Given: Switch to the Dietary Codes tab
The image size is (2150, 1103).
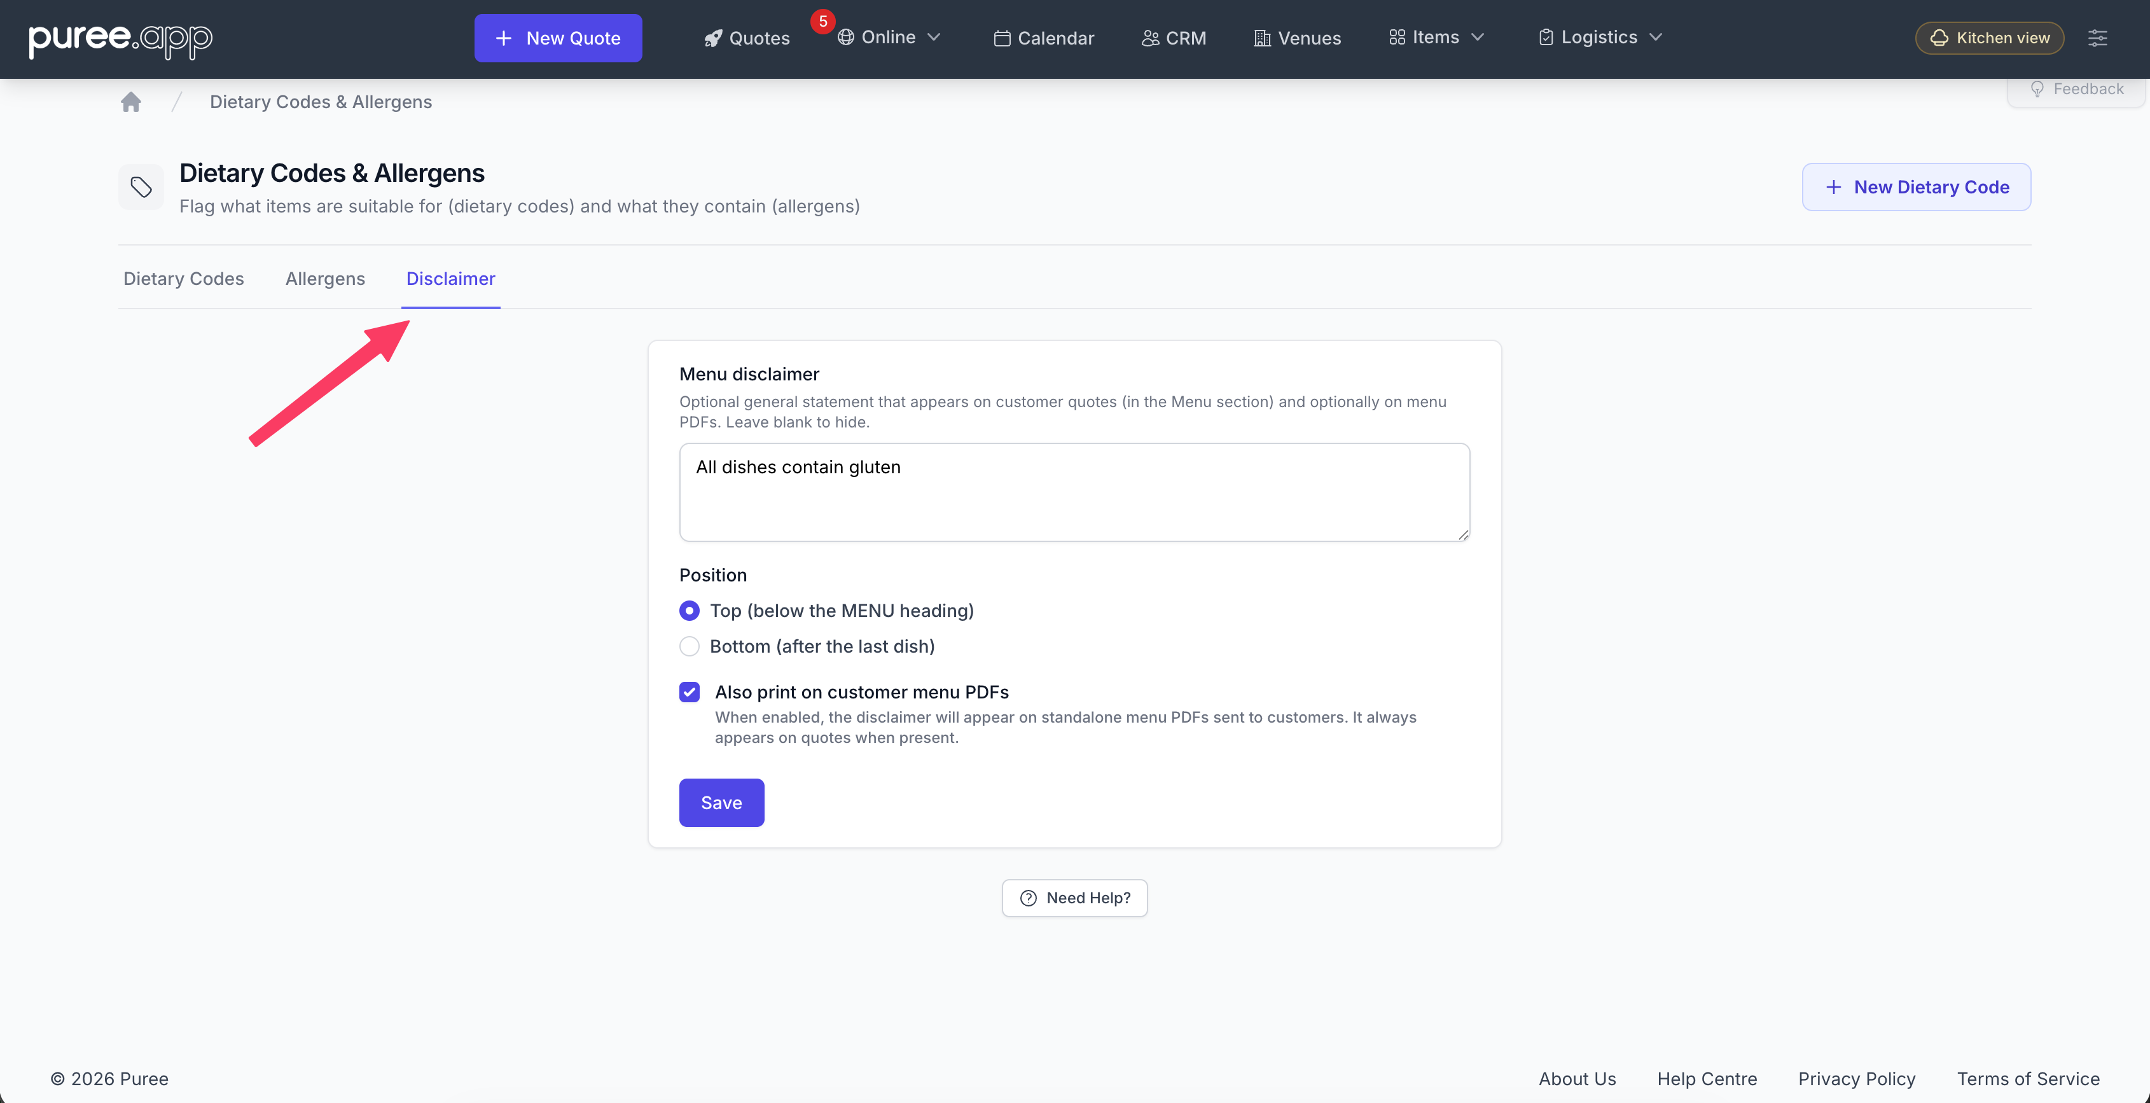Looking at the screenshot, I should [184, 279].
